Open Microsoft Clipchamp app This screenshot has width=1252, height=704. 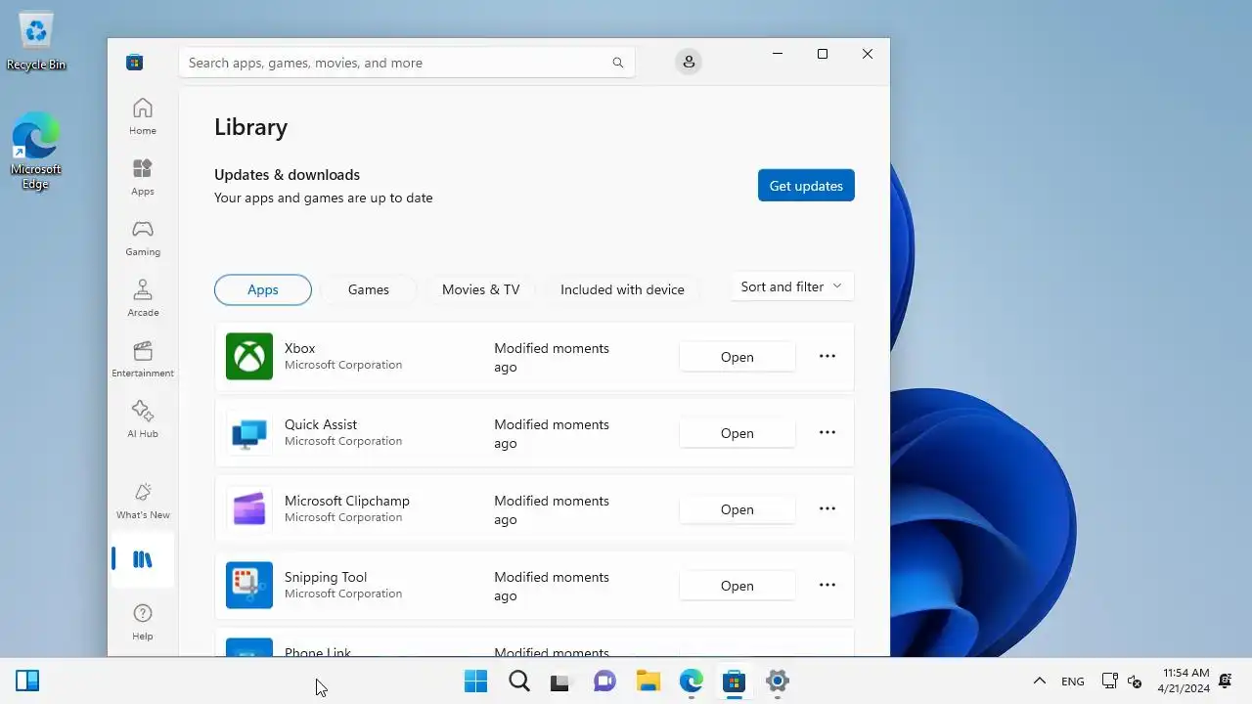click(738, 509)
